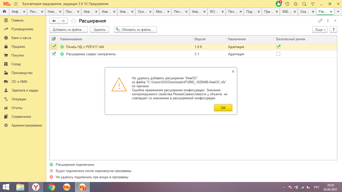
Task: Sort by Версия column header
Action: 209,39
